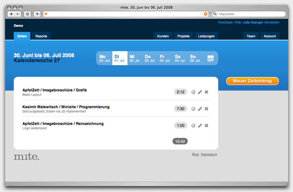Select Sunday 06. Jul in week bar
Viewport: 293px width, 192px height.
point(195,58)
